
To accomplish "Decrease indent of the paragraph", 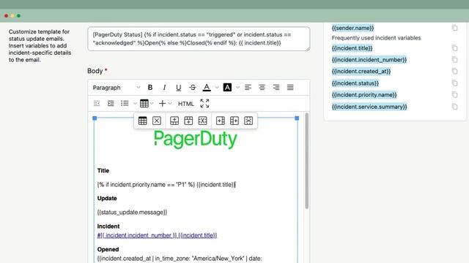I will (97, 104).
